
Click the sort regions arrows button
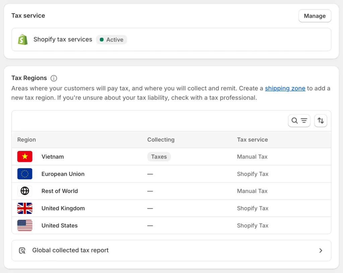point(321,121)
